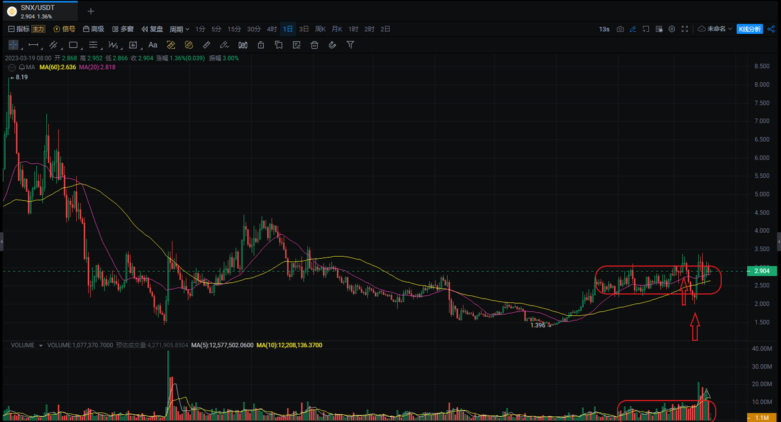Add a new chart tab with plus

click(x=90, y=11)
